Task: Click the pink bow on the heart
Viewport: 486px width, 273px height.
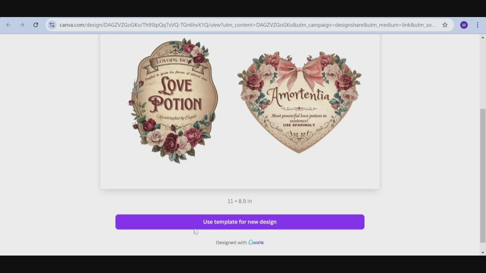Action: pyautogui.click(x=300, y=73)
